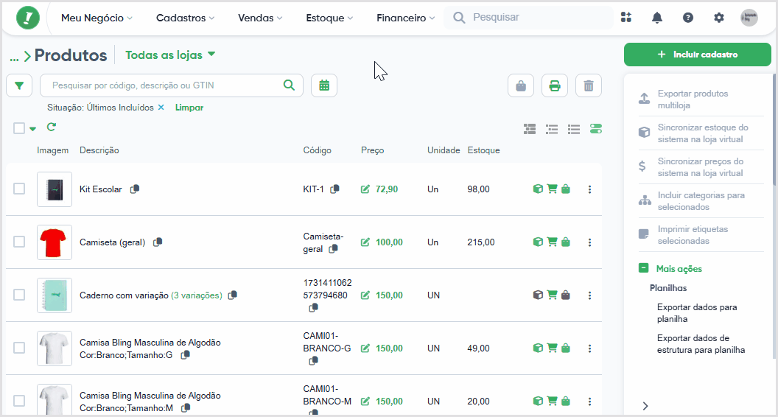Image resolution: width=778 pixels, height=417 pixels.
Task: Select all products checkbox
Action: pos(19,128)
